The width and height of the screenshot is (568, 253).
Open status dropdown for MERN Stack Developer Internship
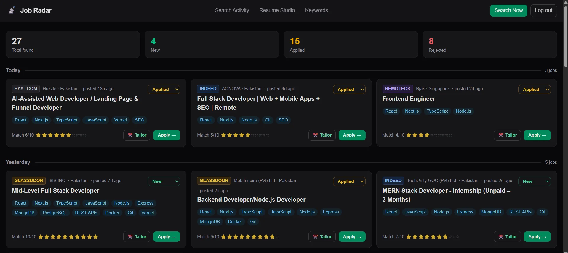534,181
